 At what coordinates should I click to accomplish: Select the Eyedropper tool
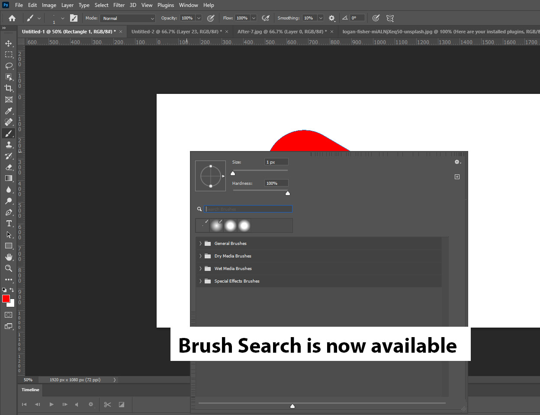point(9,111)
